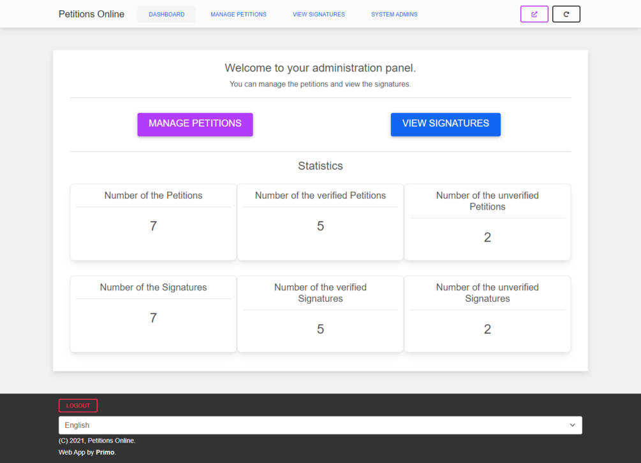Select the Number of the Petitions card
Screen dimensions: 641x463
point(153,222)
